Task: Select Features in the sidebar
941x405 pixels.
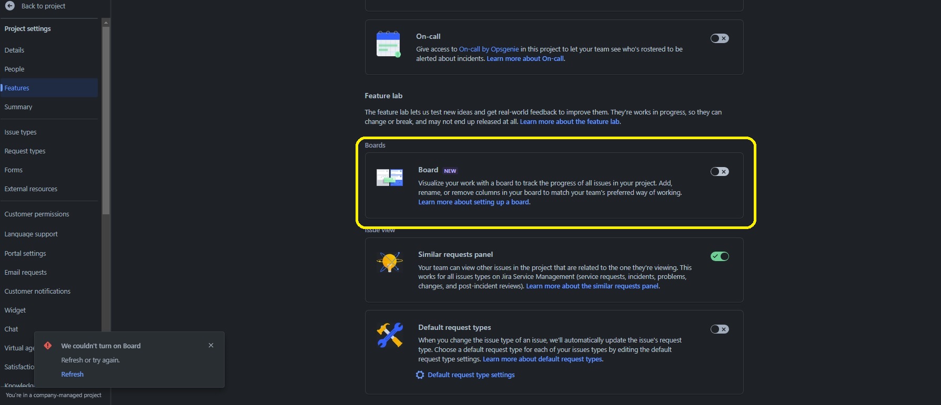Action: click(x=49, y=88)
